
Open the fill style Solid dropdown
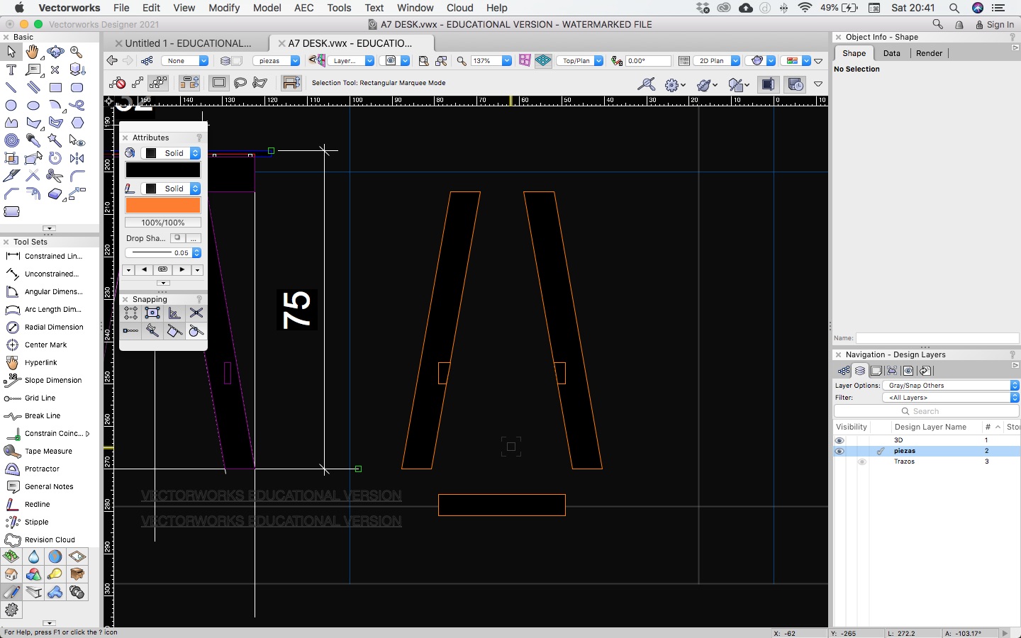[170, 153]
